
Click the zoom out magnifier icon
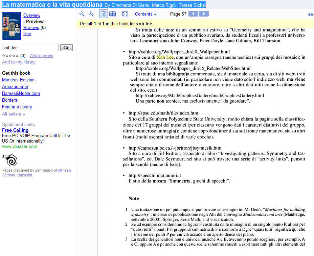[82, 14]
